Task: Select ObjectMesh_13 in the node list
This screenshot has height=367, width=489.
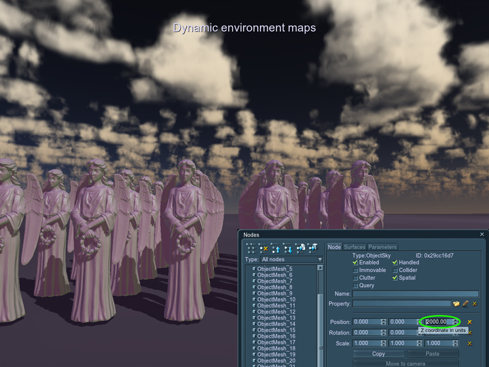Action: point(276,318)
